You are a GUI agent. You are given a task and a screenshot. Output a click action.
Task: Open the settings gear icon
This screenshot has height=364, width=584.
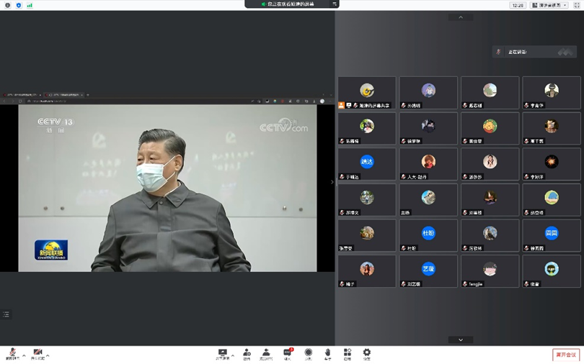366,352
